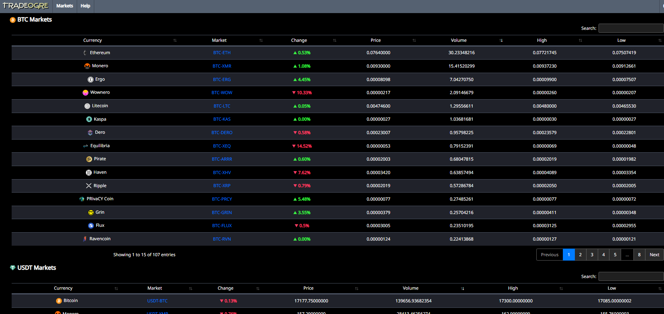Click Ethereum volume 30.23348216

pyautogui.click(x=461, y=53)
